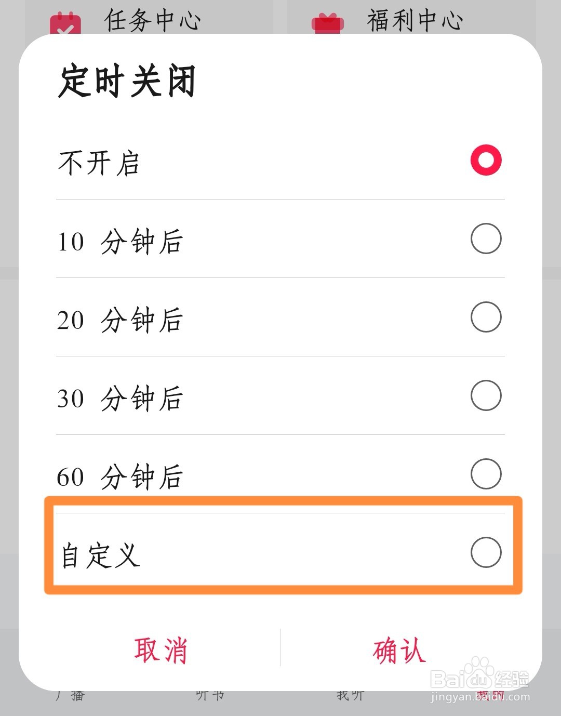Choose the 10 分钟后 radio button
This screenshot has width=561, height=716.
486,238
